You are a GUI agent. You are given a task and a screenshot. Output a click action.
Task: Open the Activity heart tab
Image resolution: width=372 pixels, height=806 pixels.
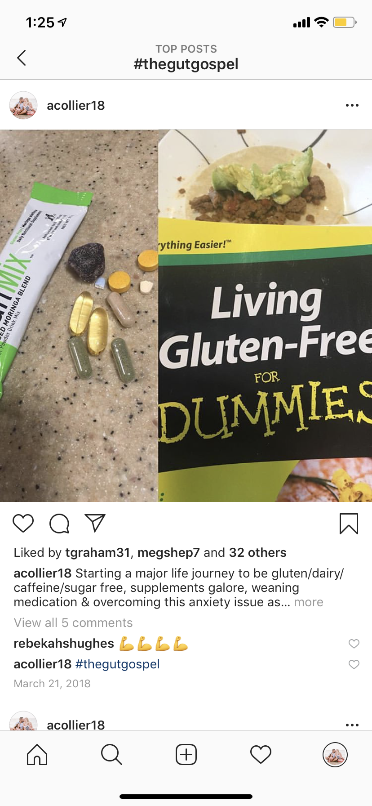coord(261,754)
